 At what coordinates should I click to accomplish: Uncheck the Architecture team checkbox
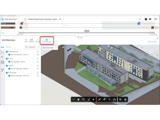(7, 52)
